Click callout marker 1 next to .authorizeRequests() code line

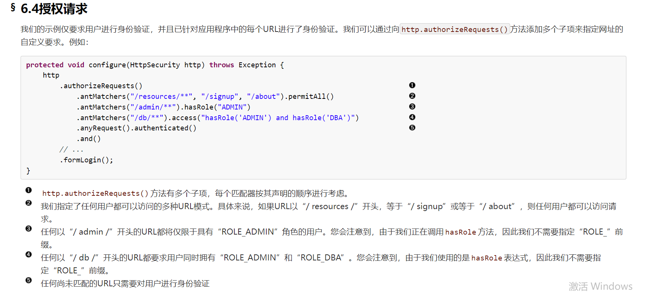412,85
